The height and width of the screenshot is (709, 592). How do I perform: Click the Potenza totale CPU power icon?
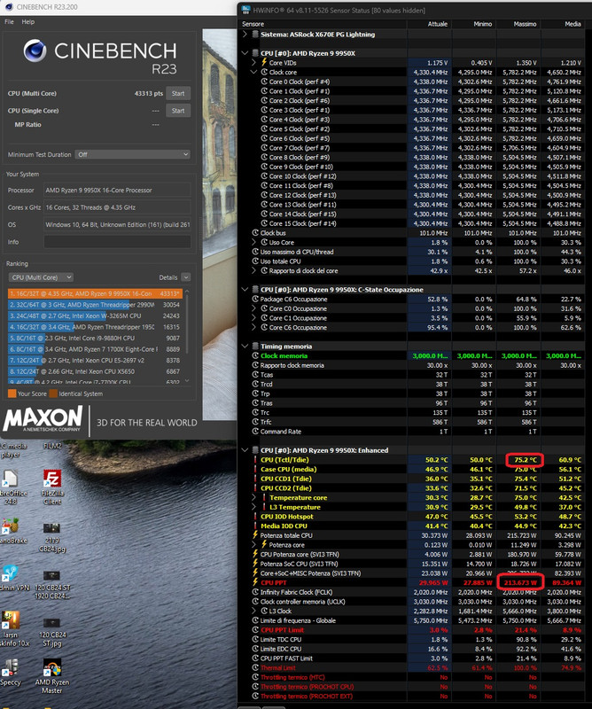[x=255, y=535]
